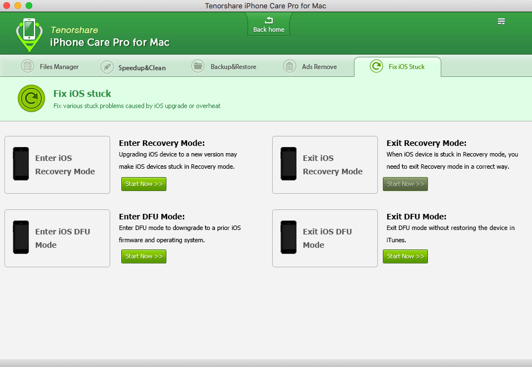Viewport: 532px width, 367px height.
Task: Click the large green Fix iOS stuck icon
Action: [x=32, y=99]
